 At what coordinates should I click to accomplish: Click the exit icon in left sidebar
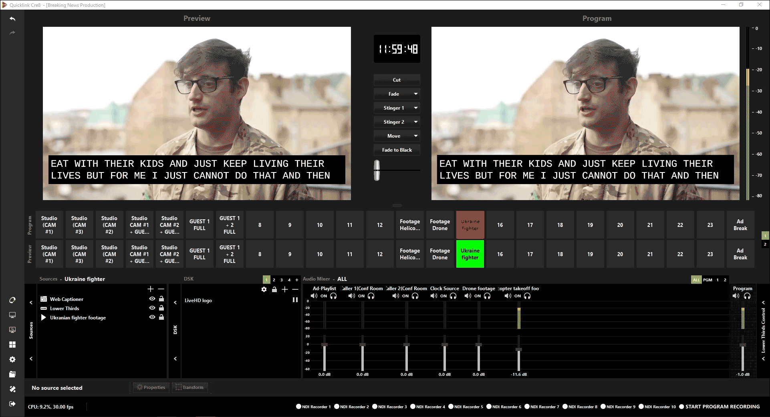point(12,404)
